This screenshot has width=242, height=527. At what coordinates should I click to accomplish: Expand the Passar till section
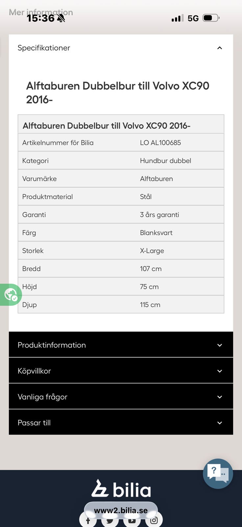coord(121,423)
